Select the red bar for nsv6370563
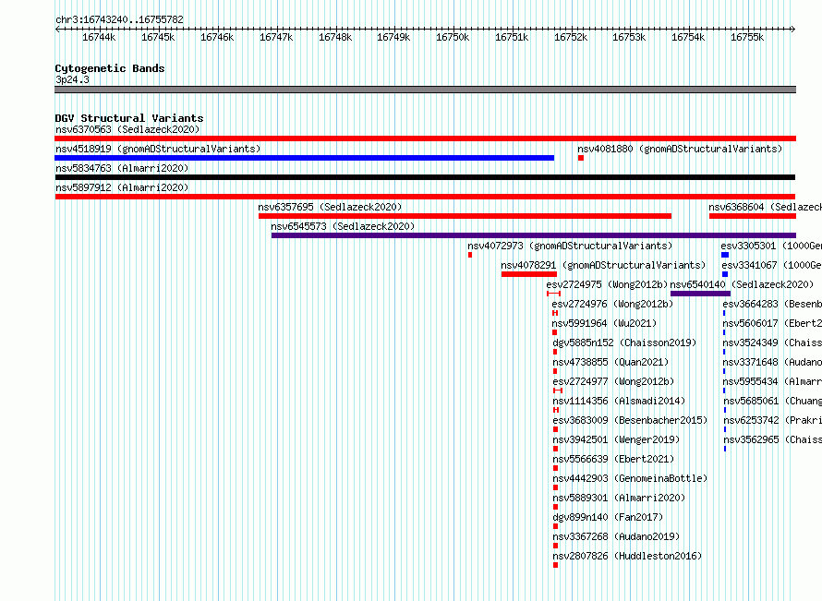Viewport: 822px width, 601px height. [x=425, y=138]
